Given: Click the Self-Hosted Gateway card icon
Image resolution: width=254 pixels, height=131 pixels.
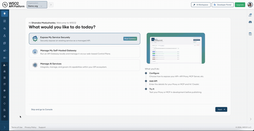Looking at the screenshot, I should pos(35,52).
